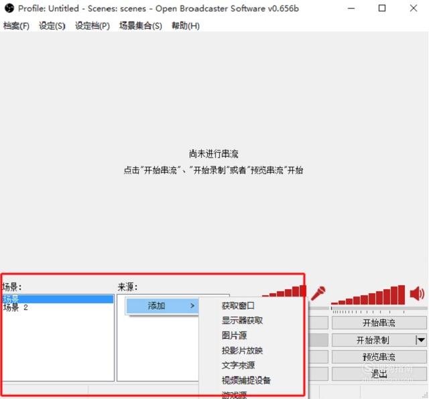
Task: Minimize the OBS window
Action: tap(351, 8)
